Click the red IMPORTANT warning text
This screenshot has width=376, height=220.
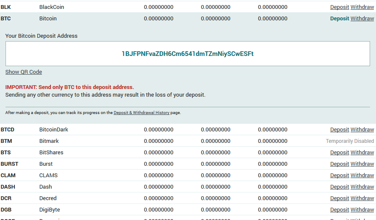[70, 87]
